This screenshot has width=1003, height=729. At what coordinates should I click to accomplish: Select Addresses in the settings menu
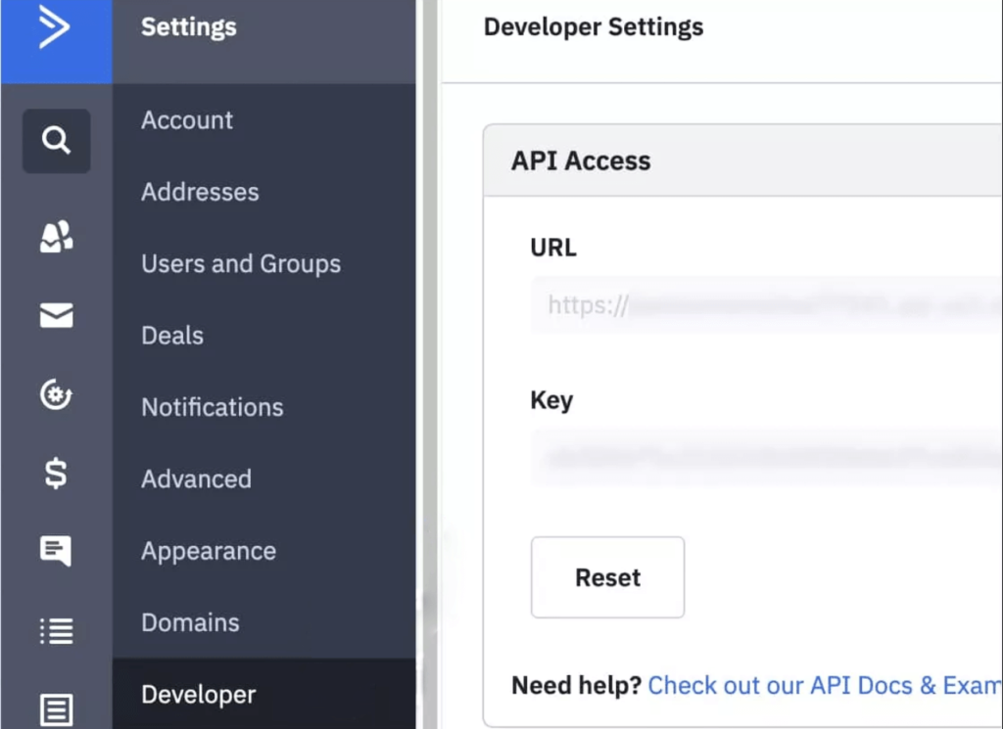click(200, 192)
